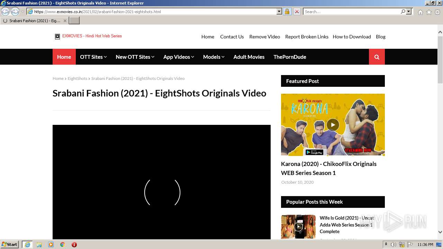This screenshot has width=443, height=249.
Task: Click the taskbar clock showing 11:36 PM
Action: pos(425,245)
